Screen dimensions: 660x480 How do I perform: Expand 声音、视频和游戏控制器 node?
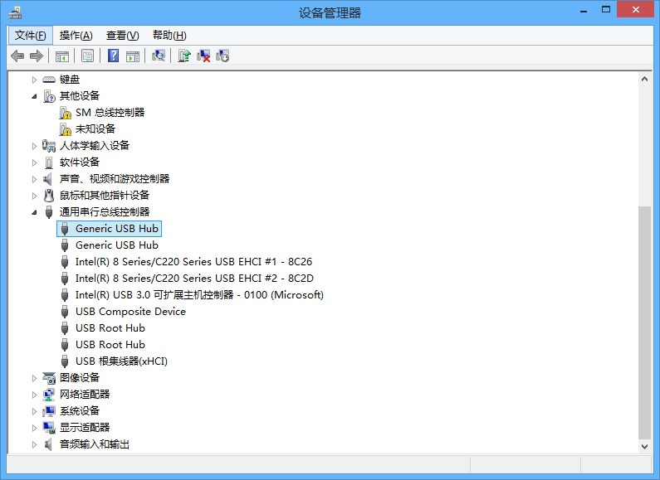tap(34, 179)
